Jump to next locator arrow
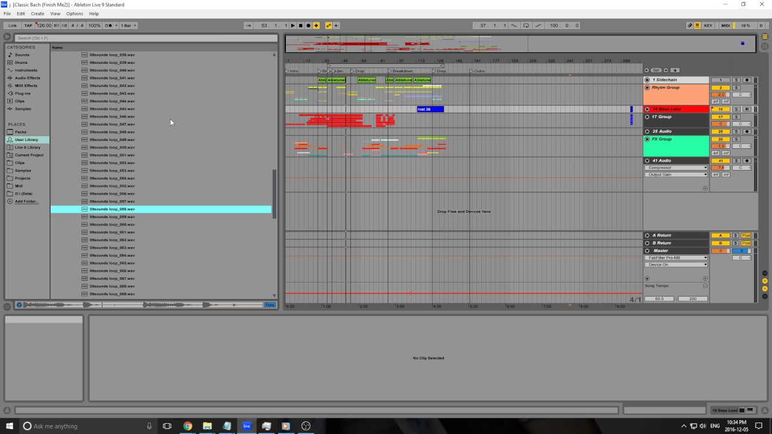 pos(665,71)
